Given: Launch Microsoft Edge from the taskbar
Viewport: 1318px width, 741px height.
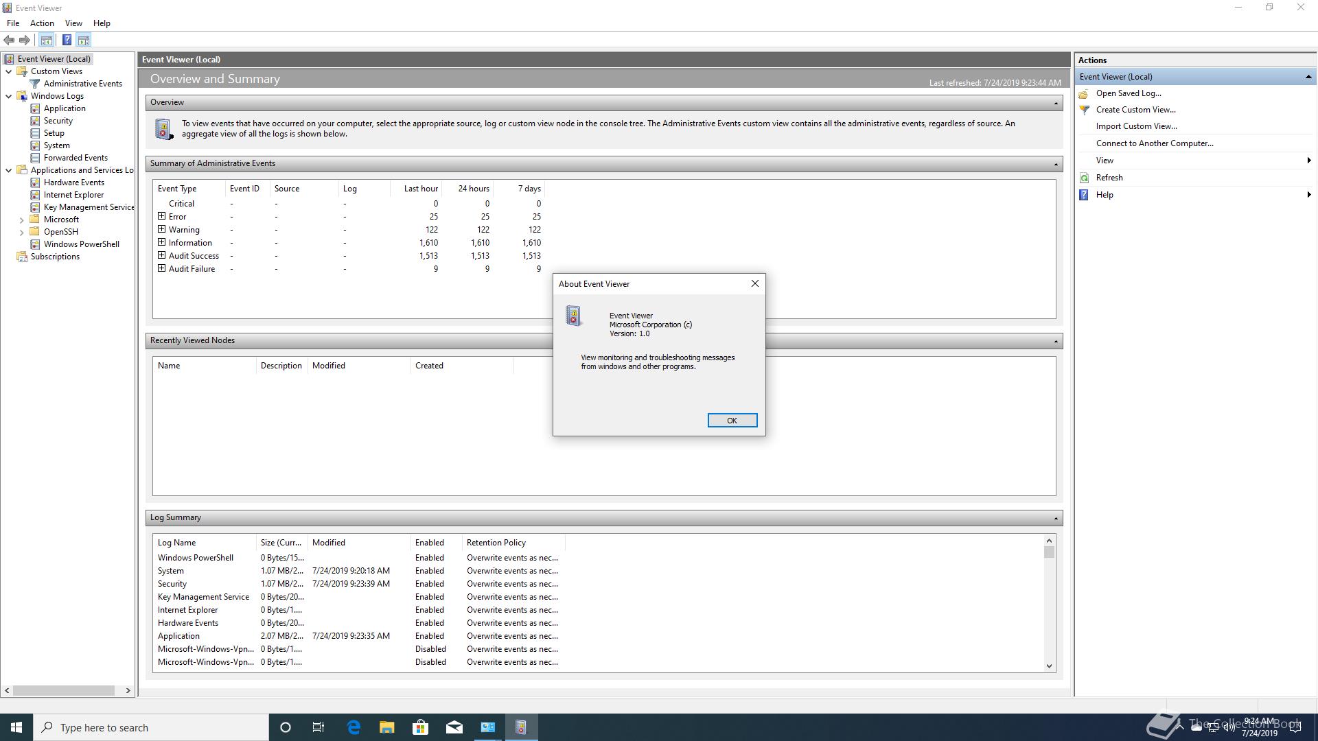Looking at the screenshot, I should [354, 727].
